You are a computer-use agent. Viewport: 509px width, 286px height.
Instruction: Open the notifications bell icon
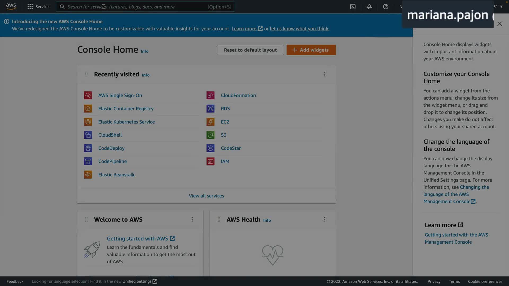[x=369, y=7]
